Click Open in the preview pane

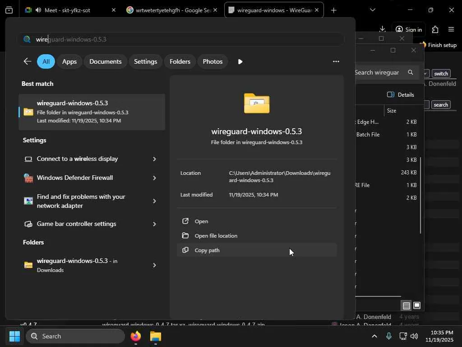(257, 221)
